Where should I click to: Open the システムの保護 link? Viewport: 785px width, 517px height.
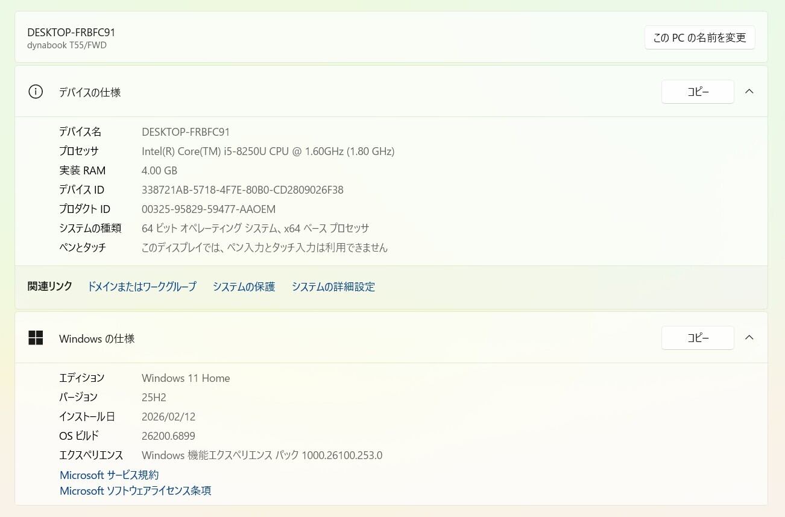click(244, 287)
